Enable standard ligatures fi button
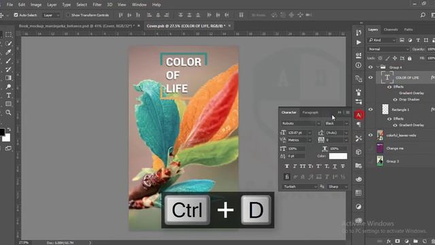Image resolution: width=435 pixels, height=245 pixels. 287,177
